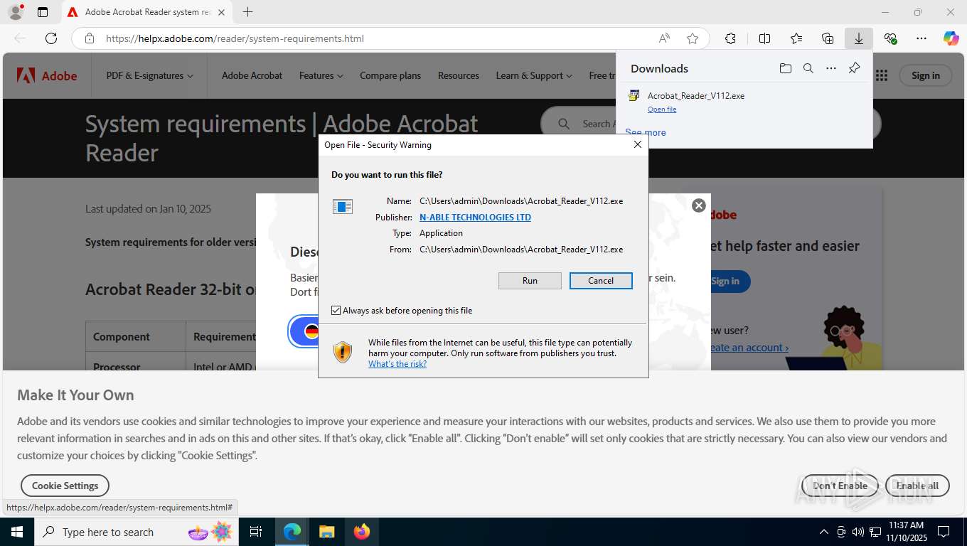
Task: Open Task View on taskbar
Action: (256, 532)
